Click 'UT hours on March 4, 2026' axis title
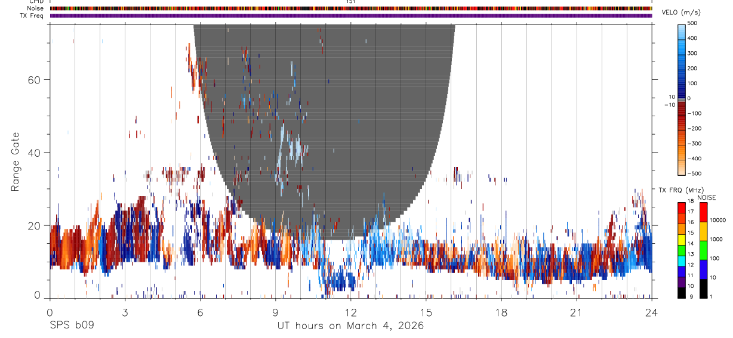The width and height of the screenshot is (733, 338). 350,325
